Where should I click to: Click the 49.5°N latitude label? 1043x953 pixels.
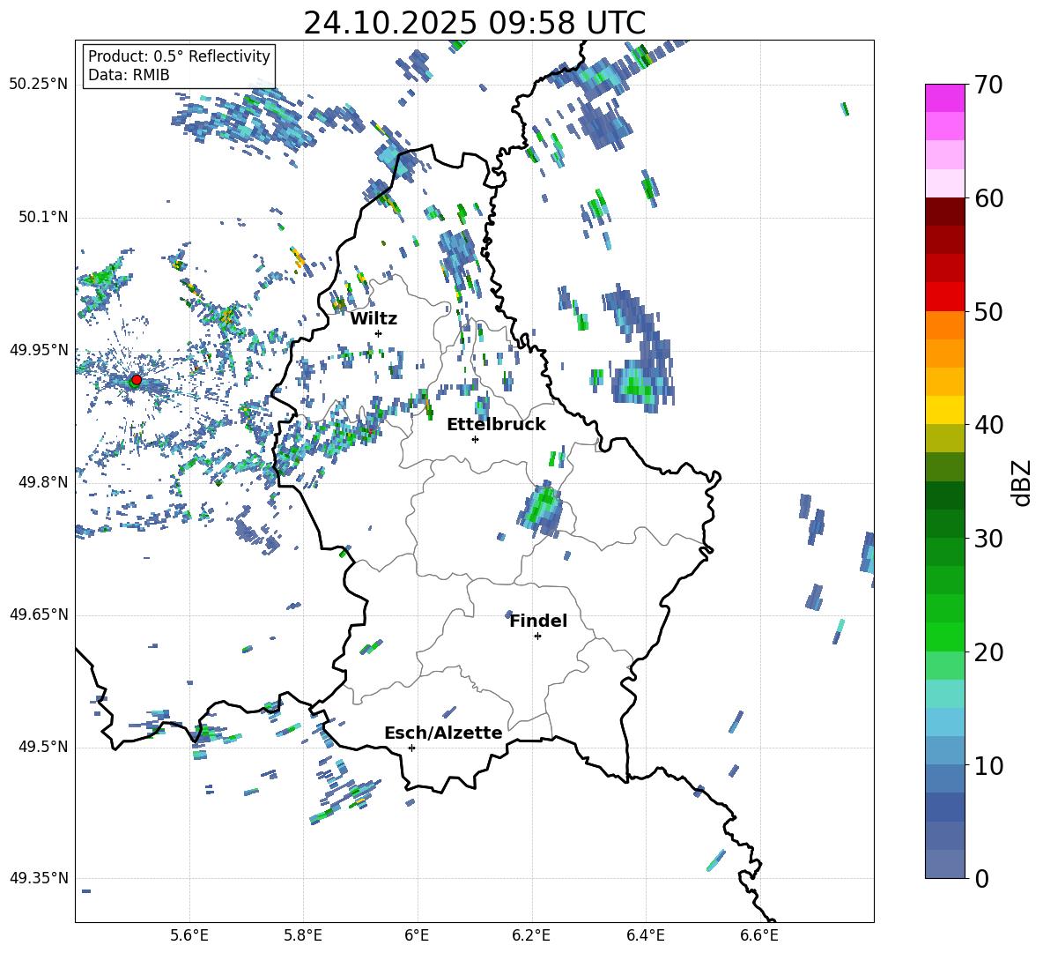[43, 747]
